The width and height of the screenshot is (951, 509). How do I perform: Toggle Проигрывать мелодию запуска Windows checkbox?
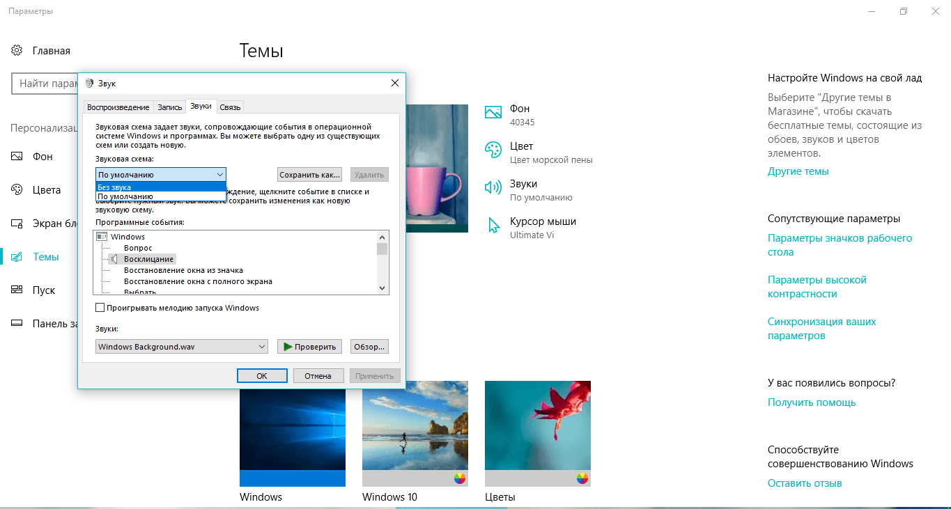pyautogui.click(x=100, y=308)
